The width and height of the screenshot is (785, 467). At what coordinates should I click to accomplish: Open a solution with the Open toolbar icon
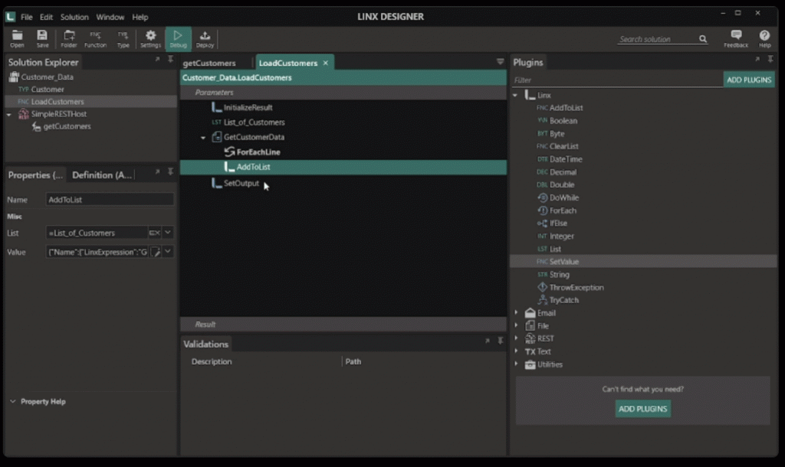[x=17, y=38]
